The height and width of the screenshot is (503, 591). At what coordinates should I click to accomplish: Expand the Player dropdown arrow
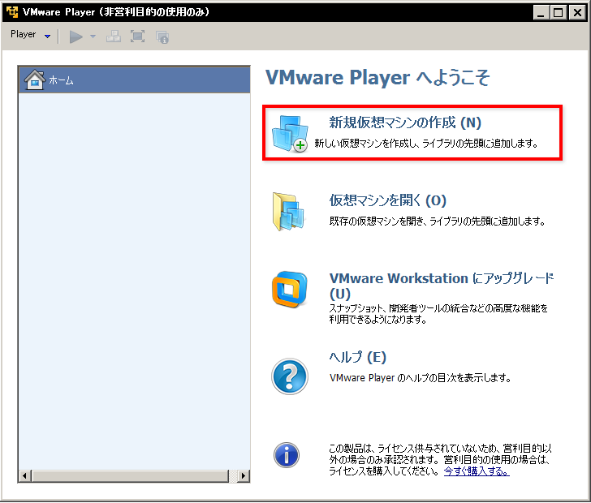tap(47, 37)
